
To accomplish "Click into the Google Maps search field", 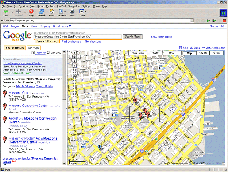I will (77, 36).
